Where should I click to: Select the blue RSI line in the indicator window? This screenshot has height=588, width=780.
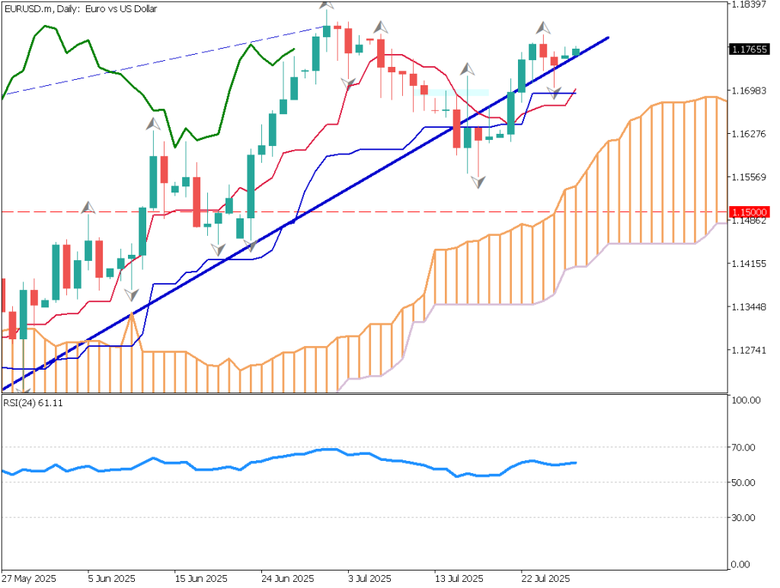click(x=289, y=462)
